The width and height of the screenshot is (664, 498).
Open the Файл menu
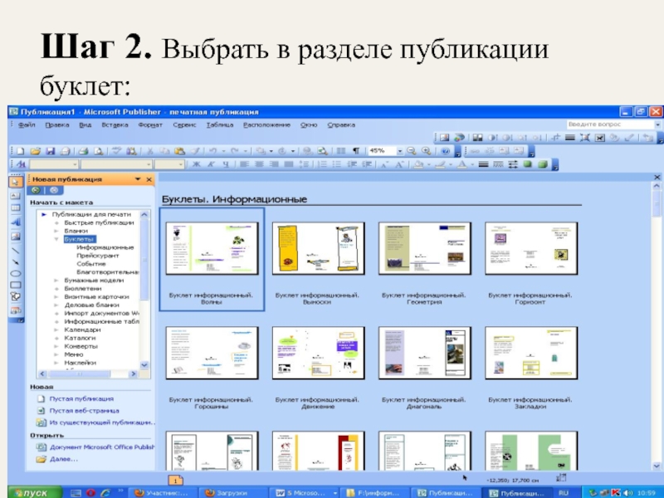tap(26, 124)
